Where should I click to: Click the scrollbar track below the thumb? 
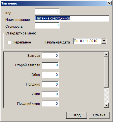107,95
